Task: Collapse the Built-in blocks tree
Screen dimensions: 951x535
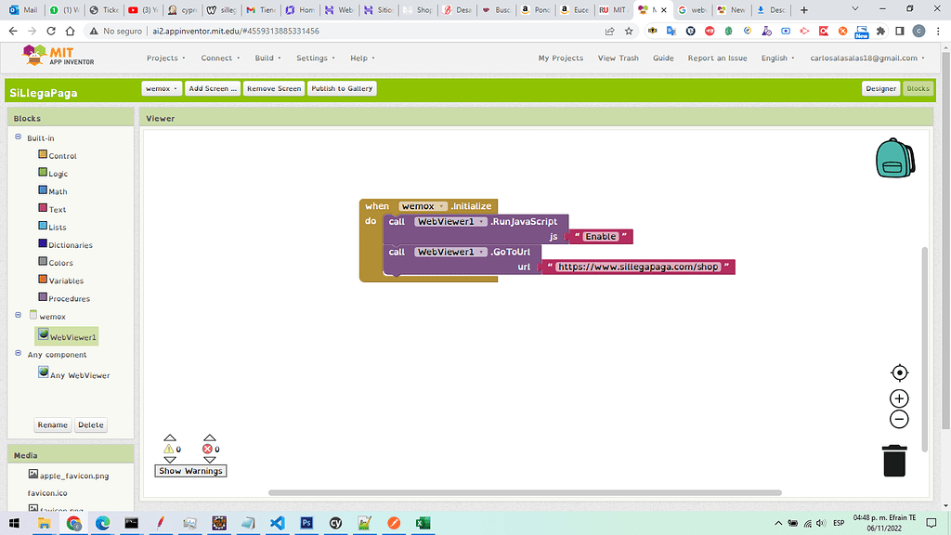Action: coord(18,137)
